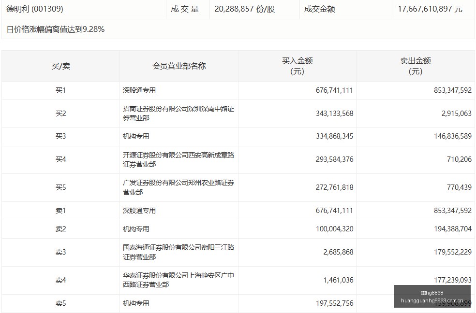
Task: Click the buy amount 272,761,818
Action: coord(334,187)
